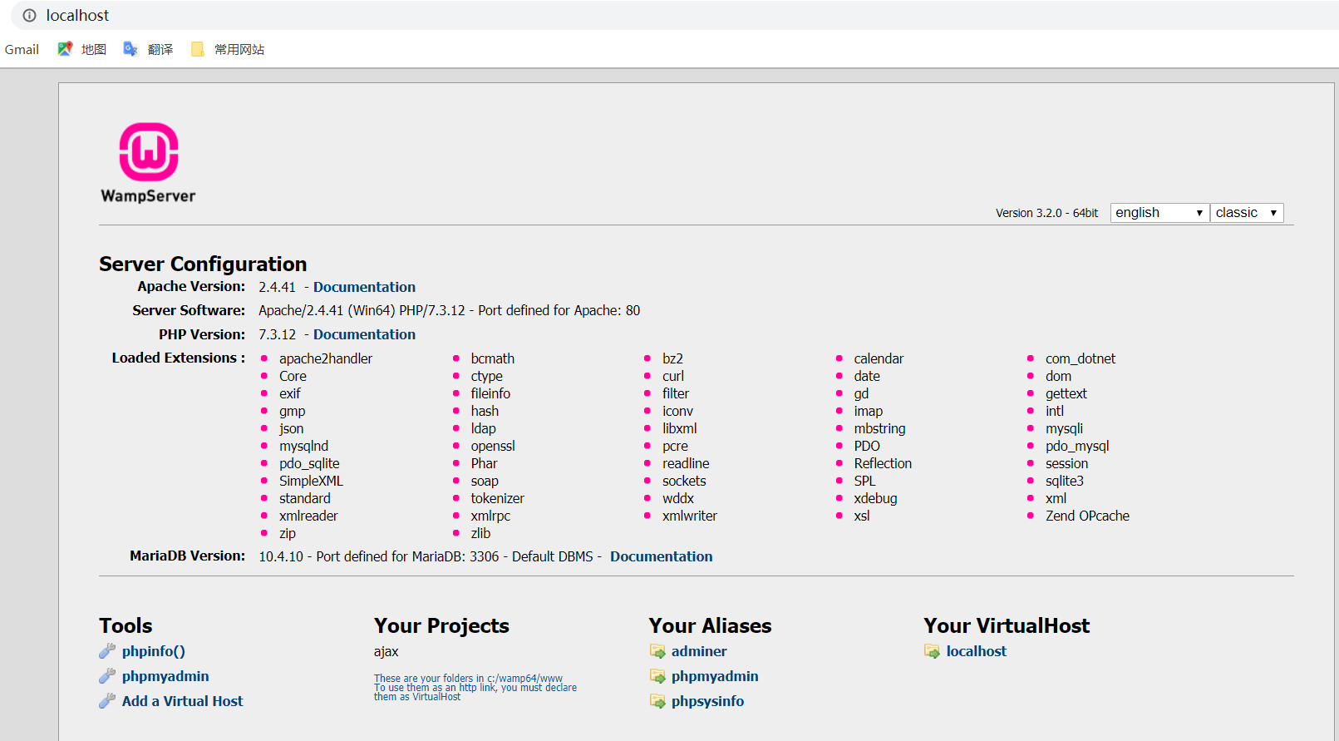Click the pdo_mysql extension entry
This screenshot has width=1339, height=741.
point(1077,446)
